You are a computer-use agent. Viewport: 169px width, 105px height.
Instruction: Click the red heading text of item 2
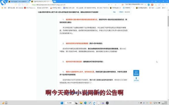[x=77, y=43]
